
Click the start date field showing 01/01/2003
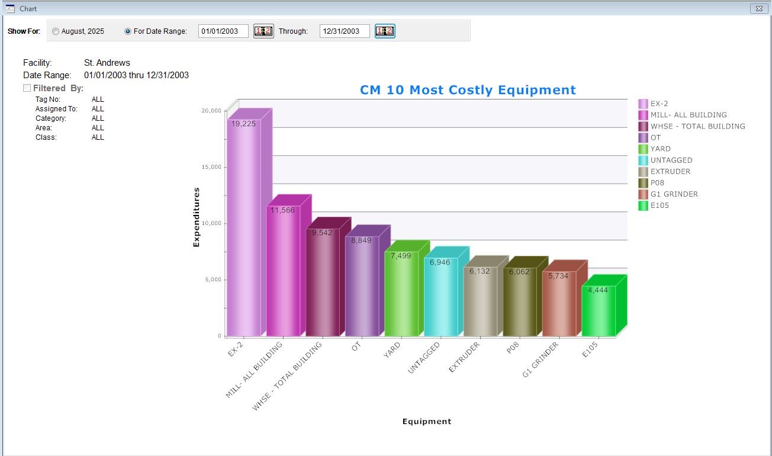[x=223, y=31]
